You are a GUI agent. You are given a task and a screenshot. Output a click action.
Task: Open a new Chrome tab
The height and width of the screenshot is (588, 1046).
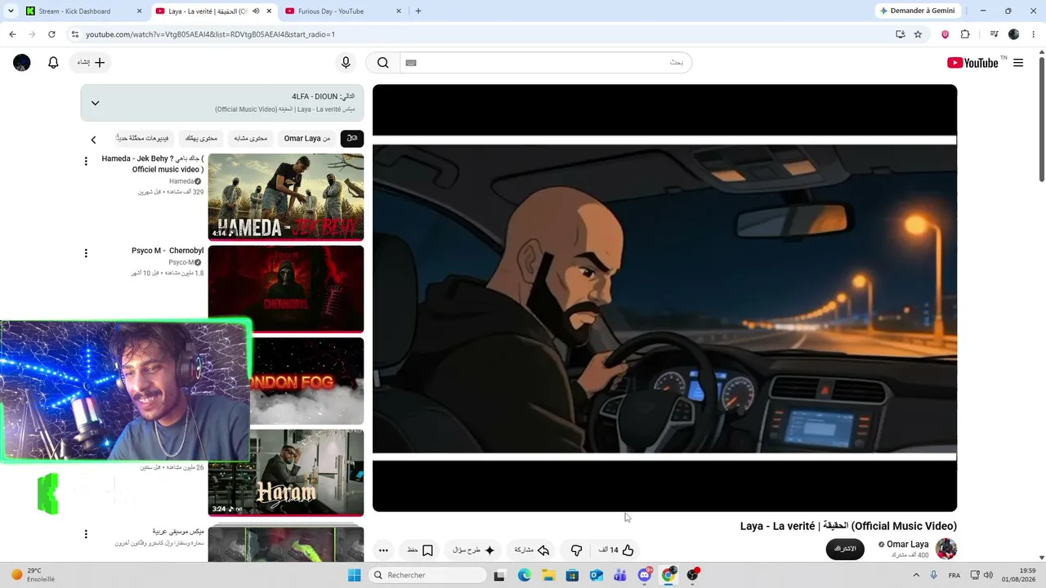(x=418, y=11)
